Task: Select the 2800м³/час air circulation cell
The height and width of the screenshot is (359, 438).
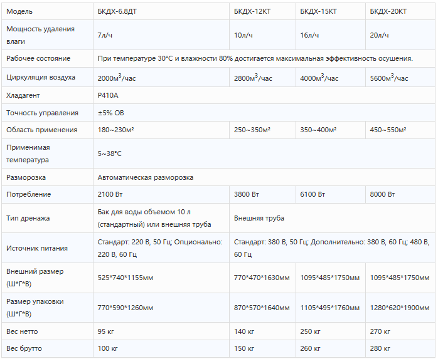Action: (x=262, y=77)
